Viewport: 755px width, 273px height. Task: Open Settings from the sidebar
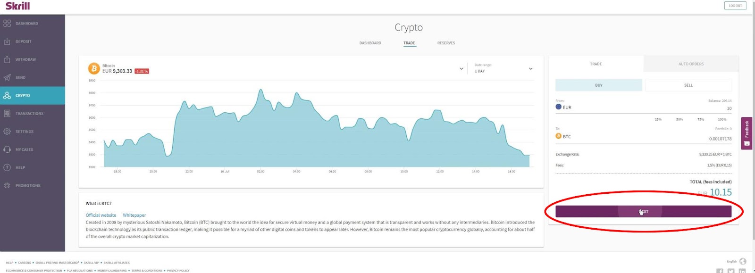pyautogui.click(x=33, y=132)
